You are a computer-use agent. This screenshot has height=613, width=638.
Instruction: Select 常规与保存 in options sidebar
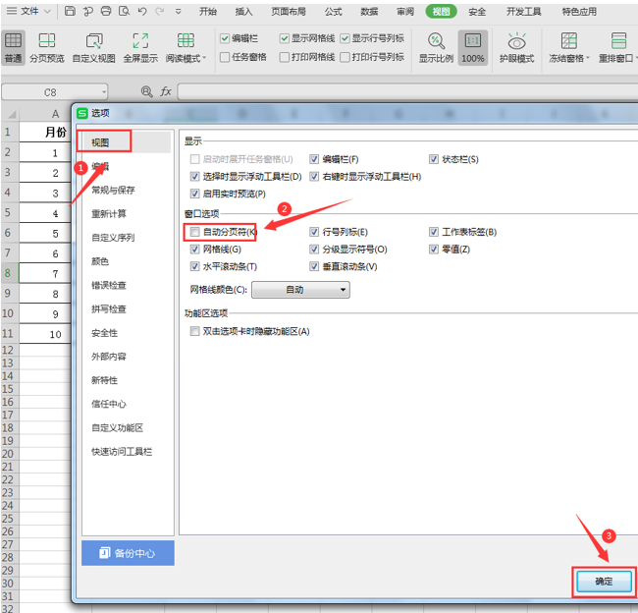(x=113, y=190)
